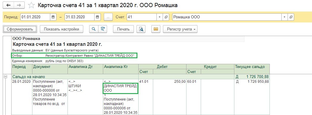312x115 pixels.
Task: Add report to favorites with star icon
Action: point(31,5)
